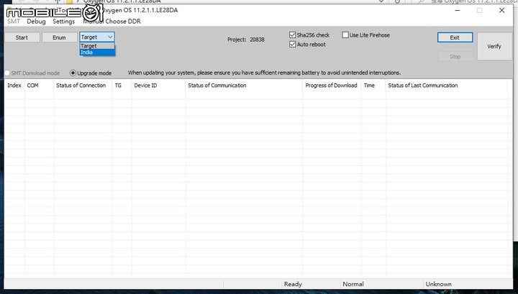Click the Project 20838 label
518x294 pixels.
coord(246,40)
